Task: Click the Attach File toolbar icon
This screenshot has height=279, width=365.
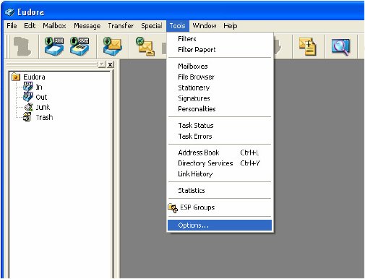Action: click(x=308, y=46)
